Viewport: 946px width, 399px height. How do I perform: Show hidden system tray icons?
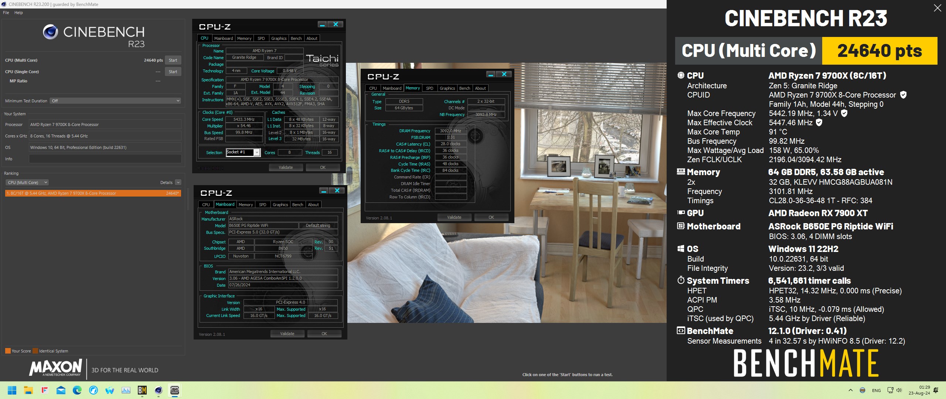851,390
